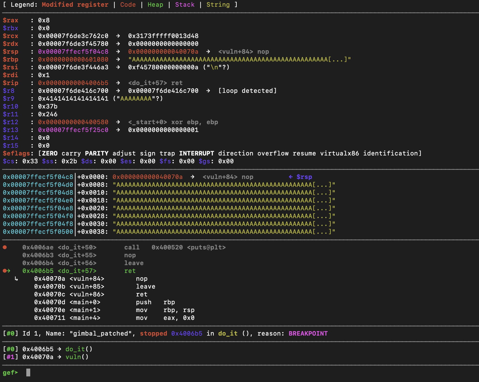Click the '[loop detected]' text in r8 row

point(247,91)
